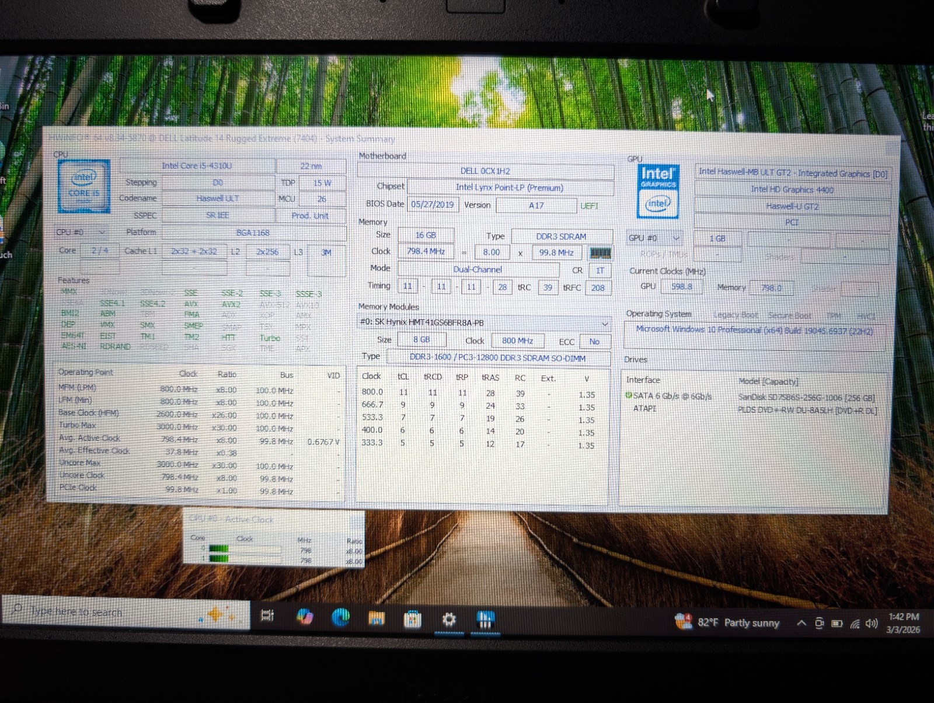Click the Intel Core i5 CPU logo
This screenshot has height=703, width=934.
tap(84, 186)
